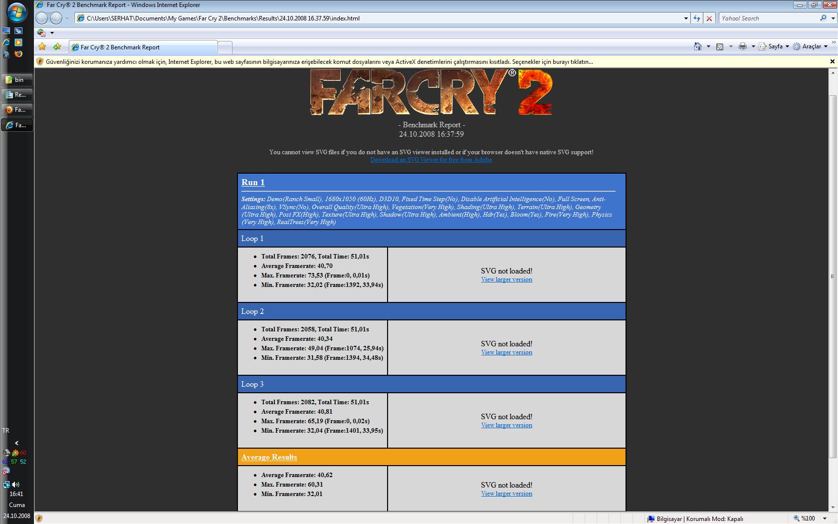Select the Far Cry 2 Benchmark Report tab
Screen dimensions: 838x524
tap(143, 47)
